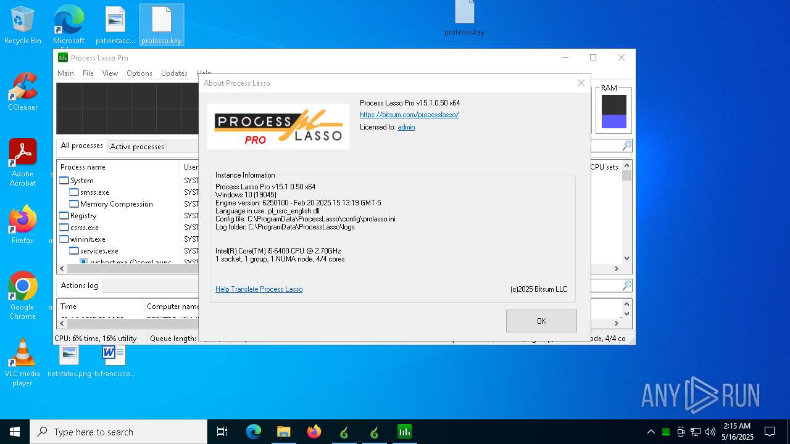
Task: Click the taskbar search box
Action: coord(118,432)
